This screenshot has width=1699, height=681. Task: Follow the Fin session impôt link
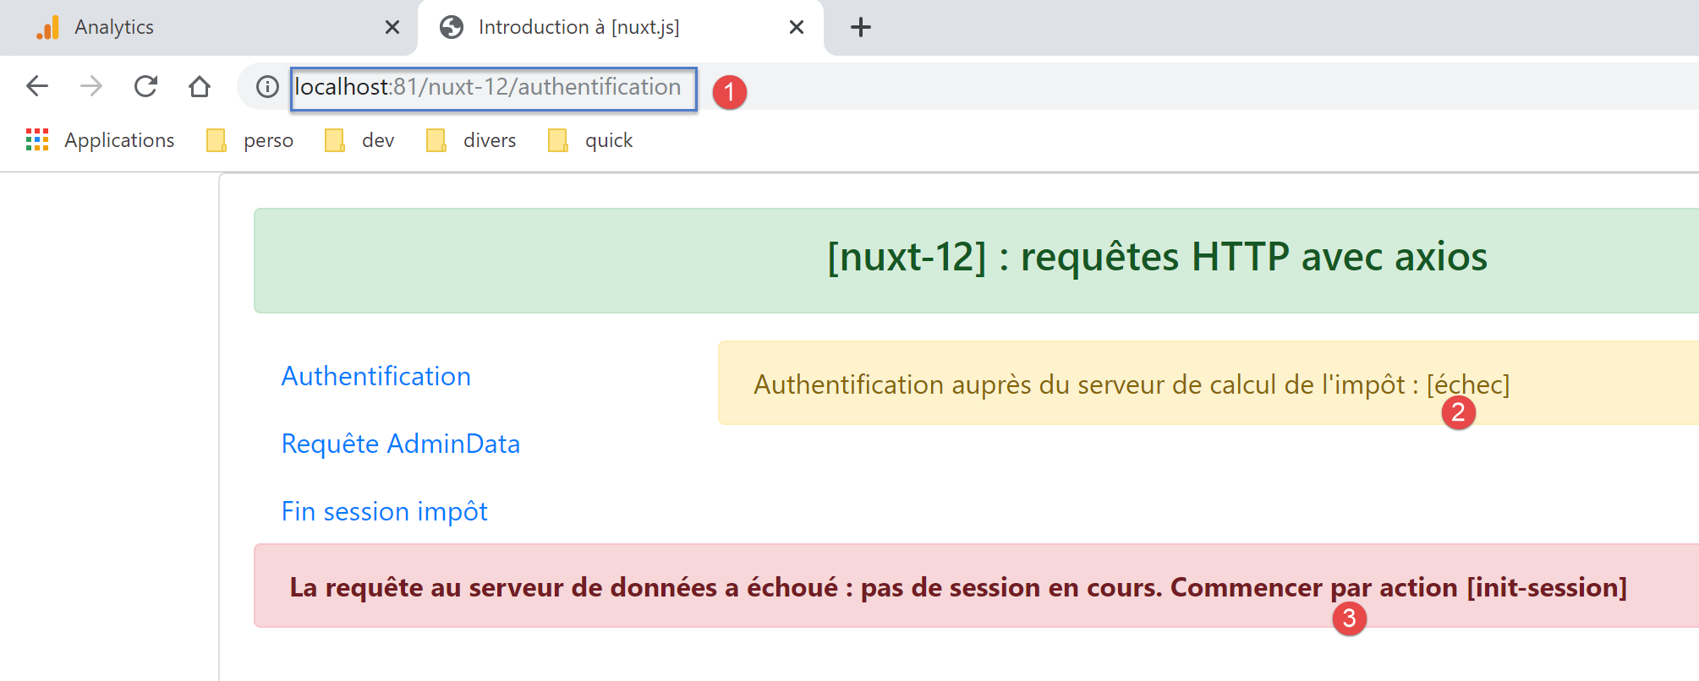coord(384,511)
